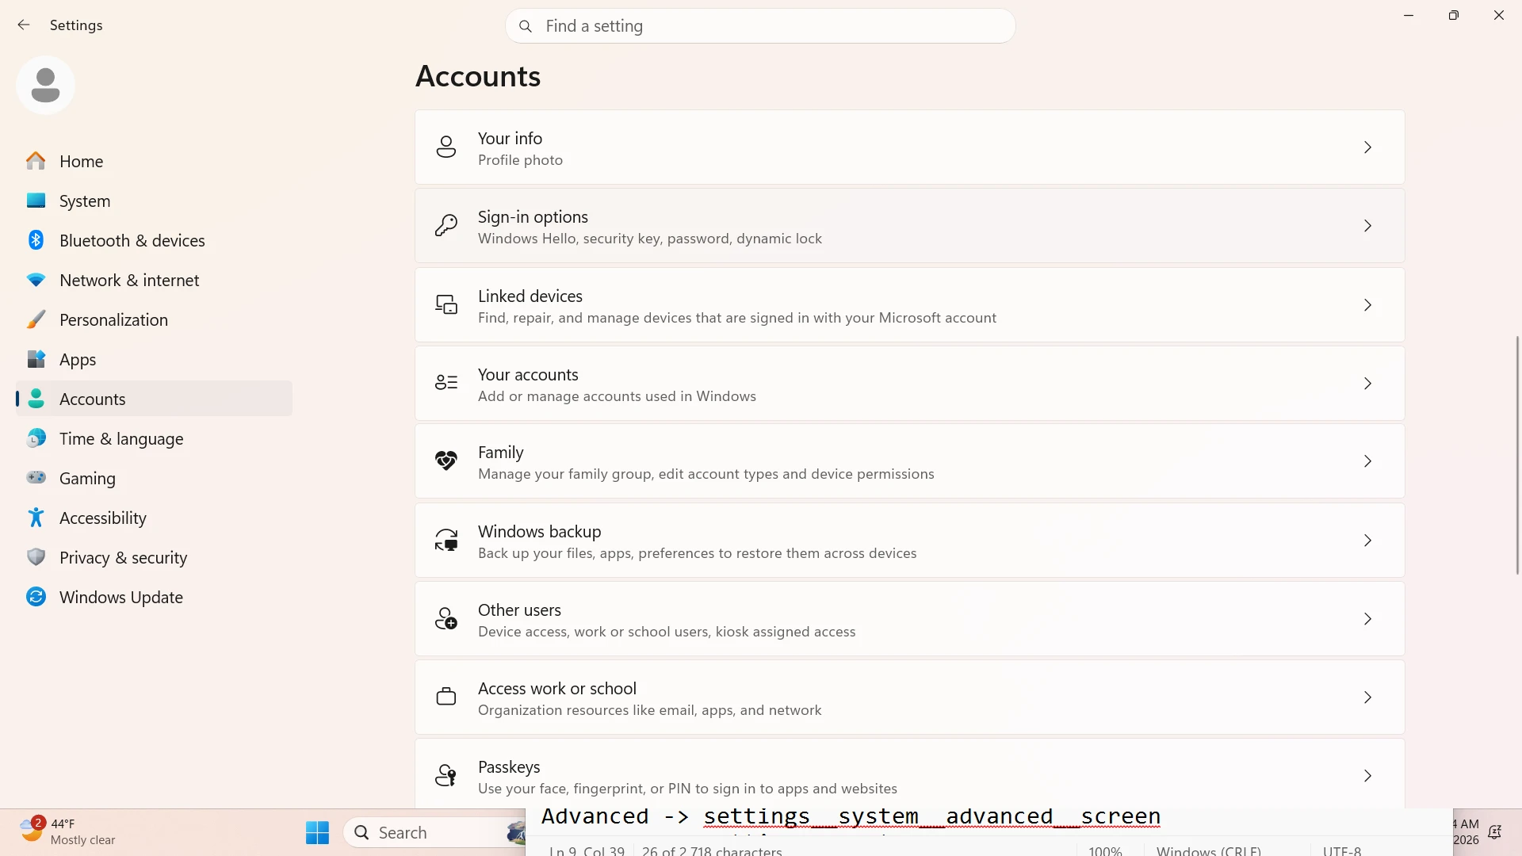Viewport: 1522px width, 856px height.
Task: Click the Your info person icon
Action: click(446, 147)
